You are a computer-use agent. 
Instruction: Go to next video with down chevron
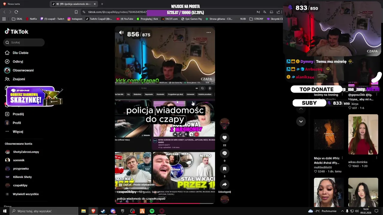301,121
